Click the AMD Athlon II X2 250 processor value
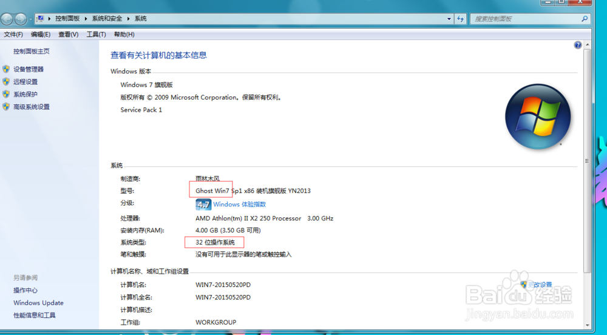Image resolution: width=607 pixels, height=335 pixels. (x=264, y=218)
